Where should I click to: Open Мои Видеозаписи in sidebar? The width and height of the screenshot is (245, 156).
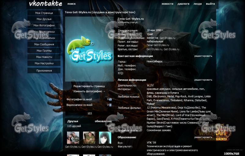tap(44, 32)
